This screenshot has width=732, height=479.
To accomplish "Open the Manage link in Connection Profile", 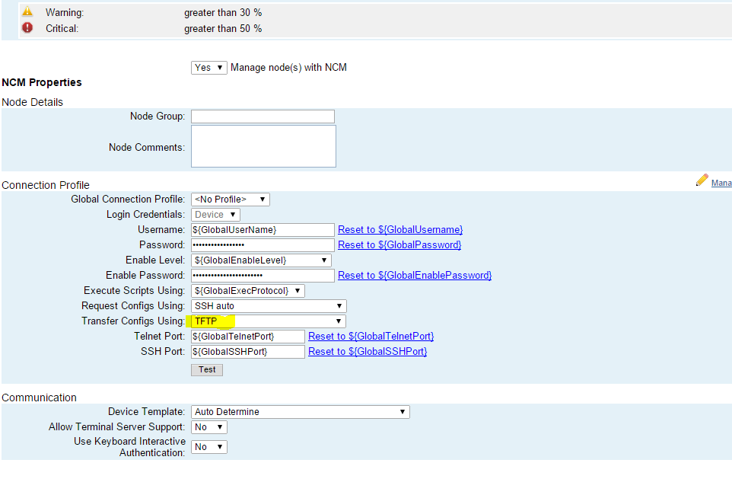I will point(721,183).
